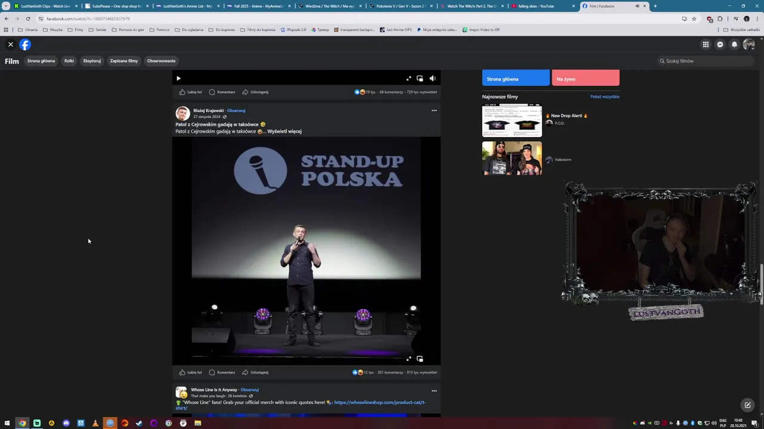Viewport: 764px width, 429px height.
Task: Click the address bar URL
Action: (88, 18)
